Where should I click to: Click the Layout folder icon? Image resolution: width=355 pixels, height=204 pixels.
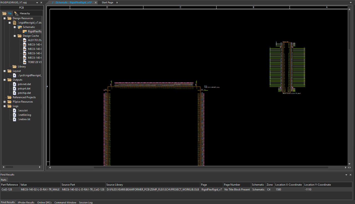click(9, 71)
